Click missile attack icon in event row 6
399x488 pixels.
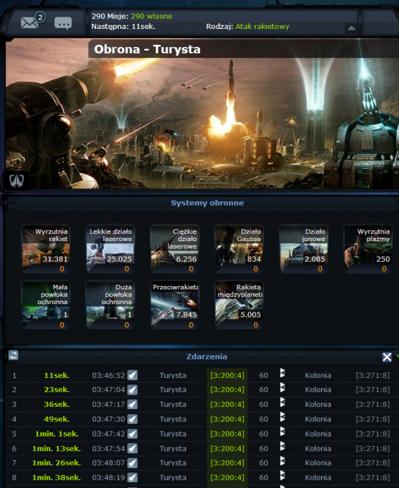(133, 448)
